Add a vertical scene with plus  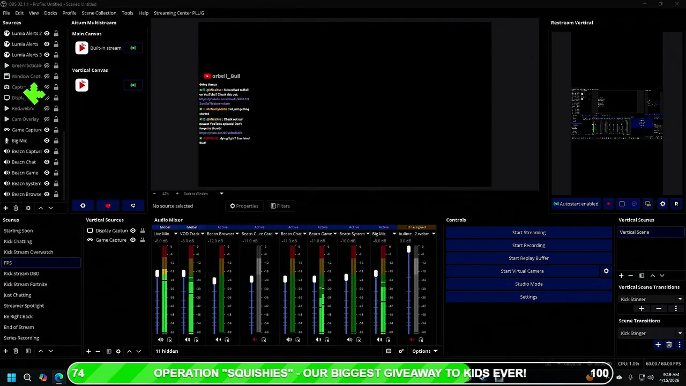coord(621,276)
